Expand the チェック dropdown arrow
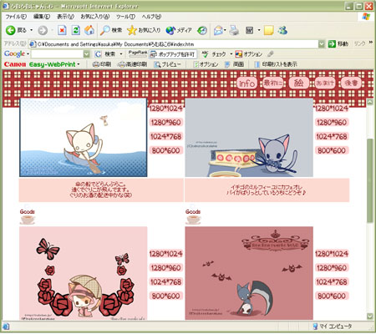 click(x=231, y=53)
